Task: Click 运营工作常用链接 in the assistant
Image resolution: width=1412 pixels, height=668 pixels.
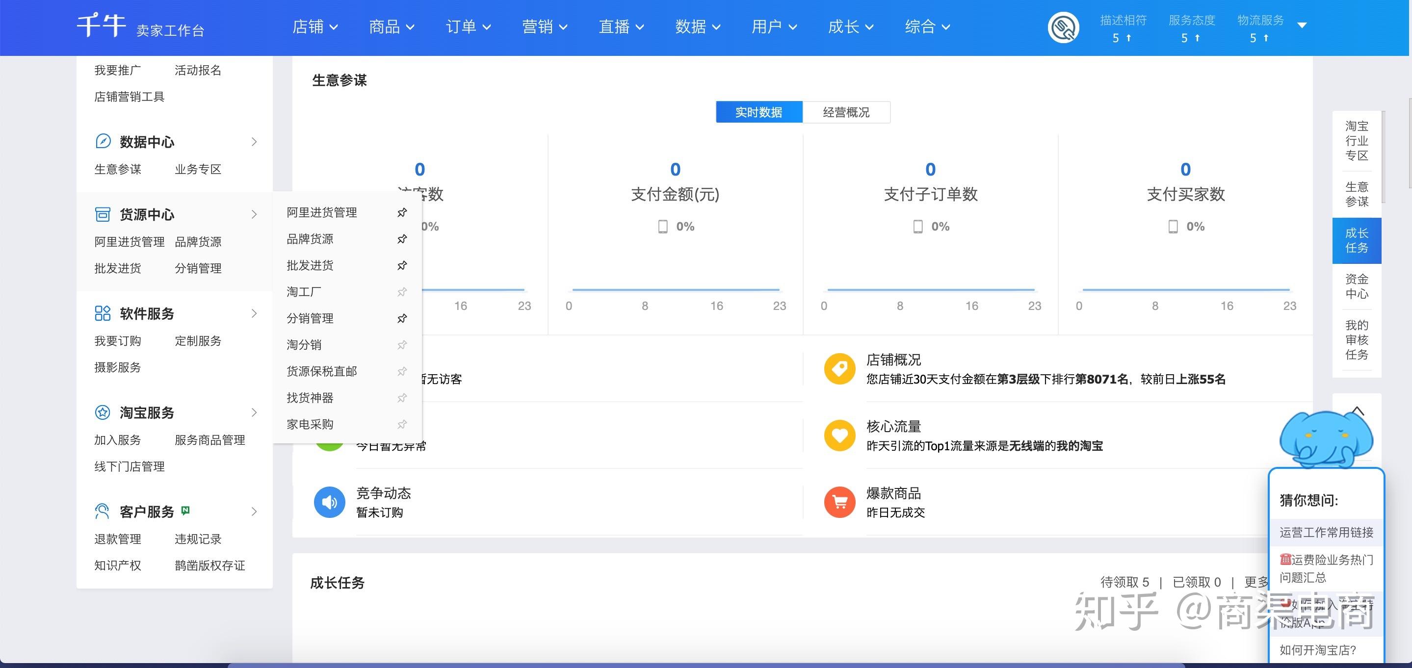Action: [x=1327, y=532]
